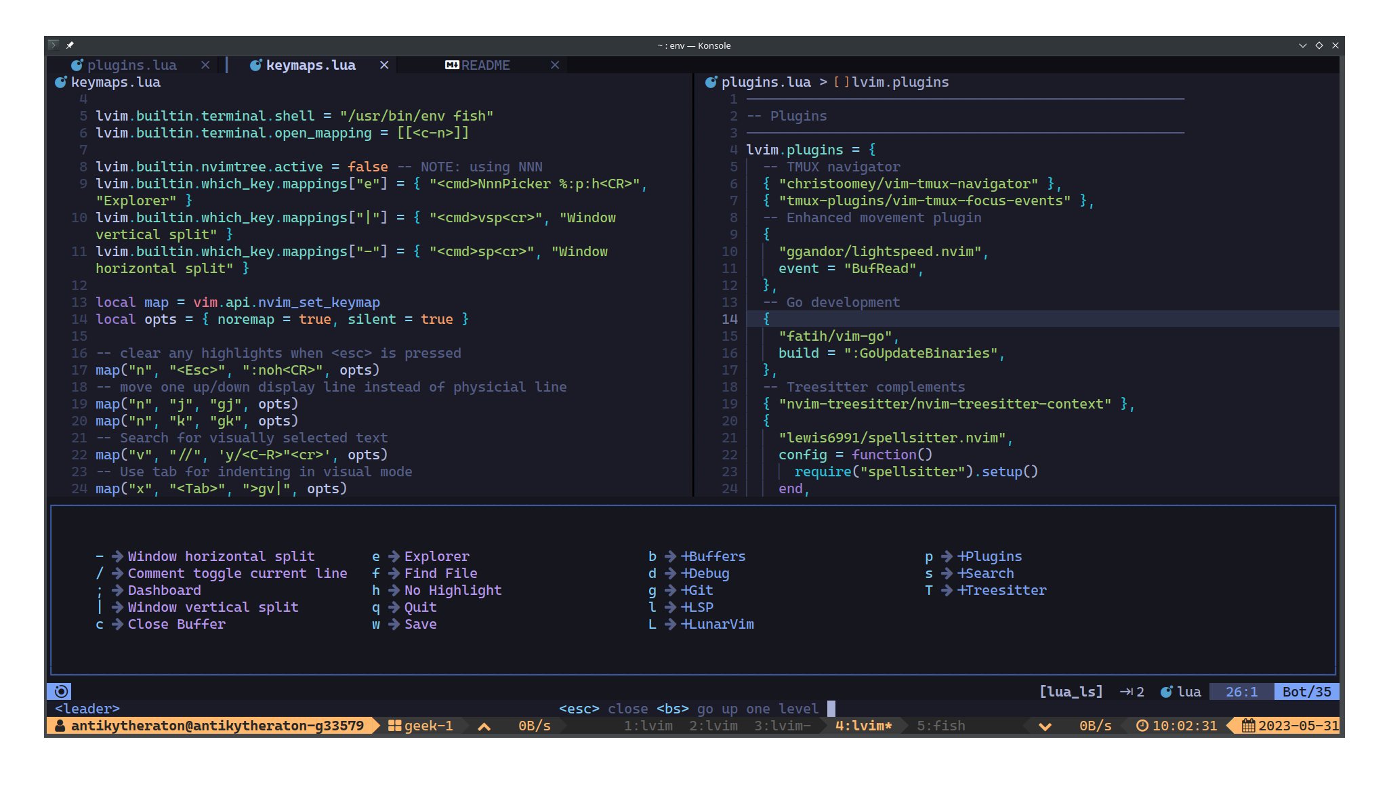Expand the +Buffers which-key group
Image resolution: width=1389 pixels, height=790 pixels.
click(x=713, y=556)
